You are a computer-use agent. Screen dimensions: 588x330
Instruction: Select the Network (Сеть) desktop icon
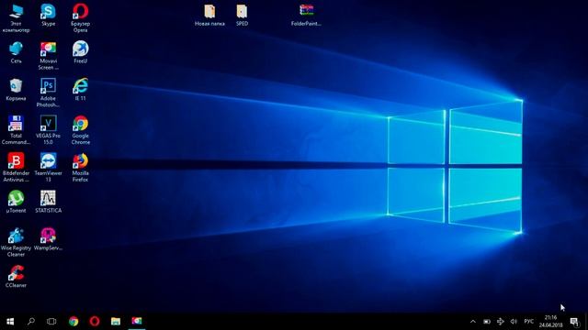(x=16, y=52)
